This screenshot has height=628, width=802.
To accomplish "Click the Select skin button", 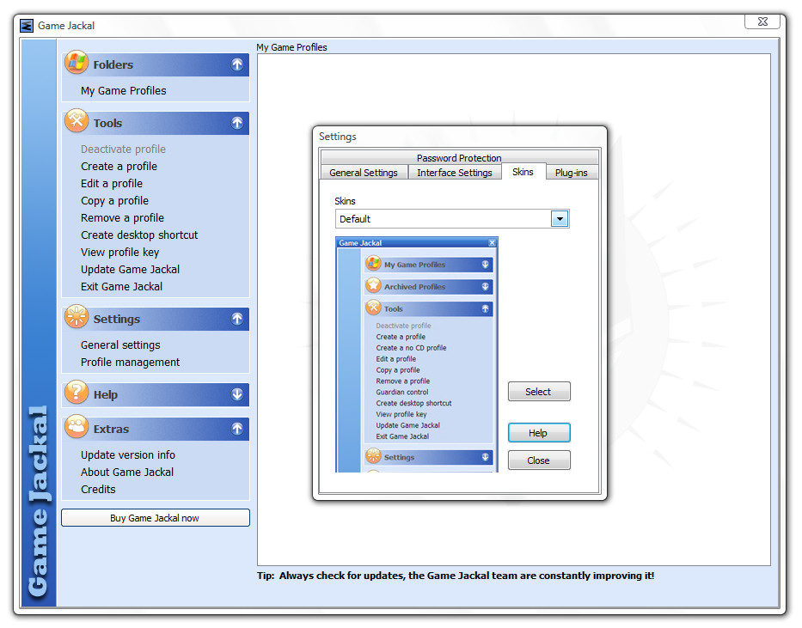I will coord(539,392).
